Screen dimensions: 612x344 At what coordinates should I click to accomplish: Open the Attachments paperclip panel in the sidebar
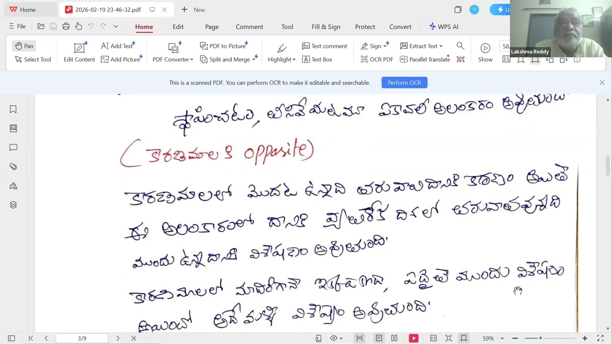point(13,167)
